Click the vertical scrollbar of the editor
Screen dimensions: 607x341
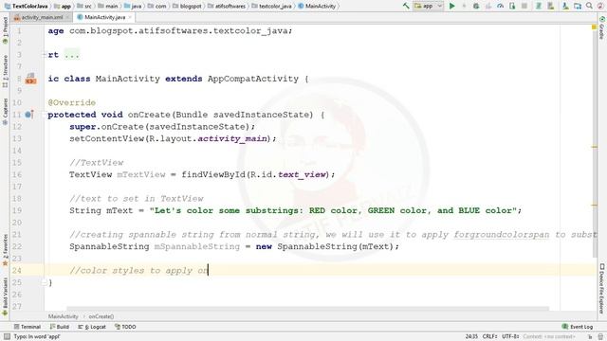(x=595, y=143)
